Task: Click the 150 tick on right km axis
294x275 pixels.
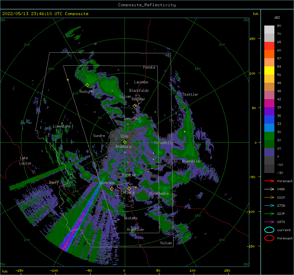Action: 253,39
